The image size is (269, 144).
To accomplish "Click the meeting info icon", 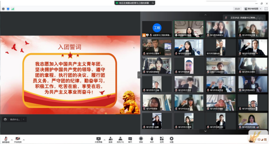I will tap(3, 9).
